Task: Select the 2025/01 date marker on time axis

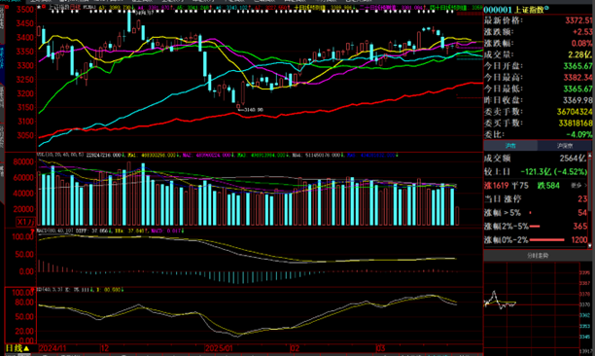Action: (x=218, y=348)
